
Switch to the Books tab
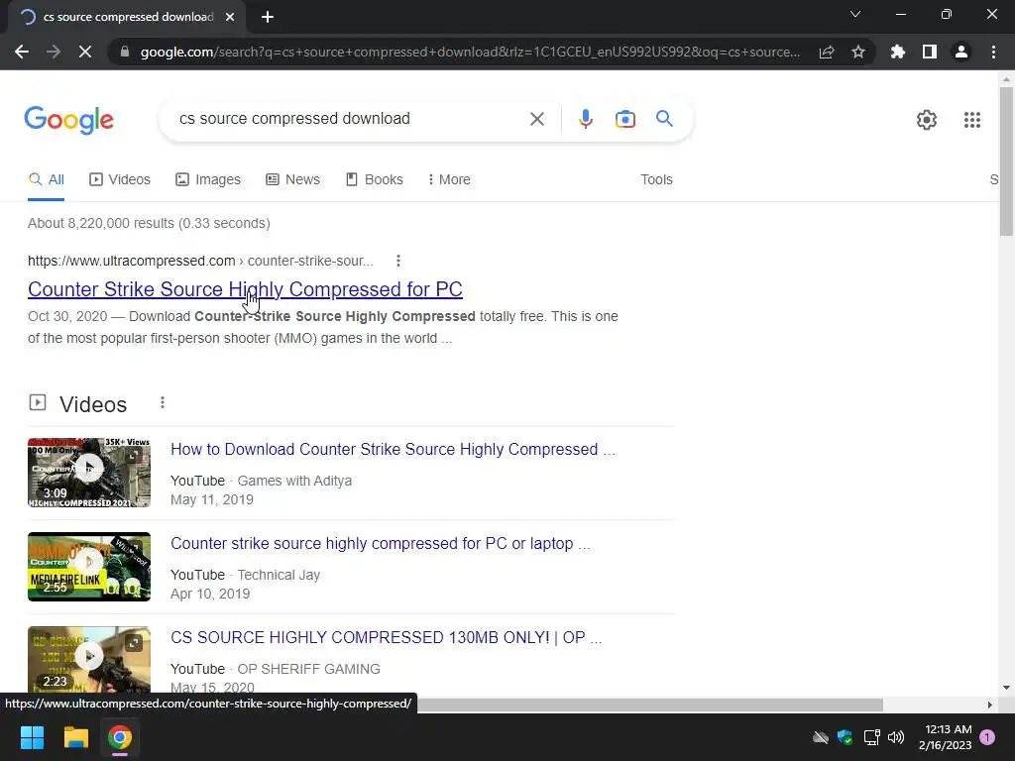[x=374, y=180]
